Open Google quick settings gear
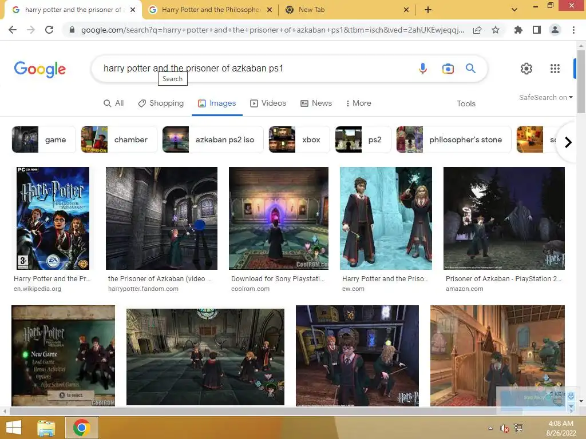Image resolution: width=586 pixels, height=439 pixels. [526, 69]
